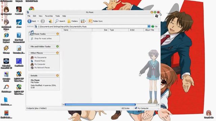The image size is (216, 121).
Task: Sort by the Album Title column header
Action: pos(152,30)
